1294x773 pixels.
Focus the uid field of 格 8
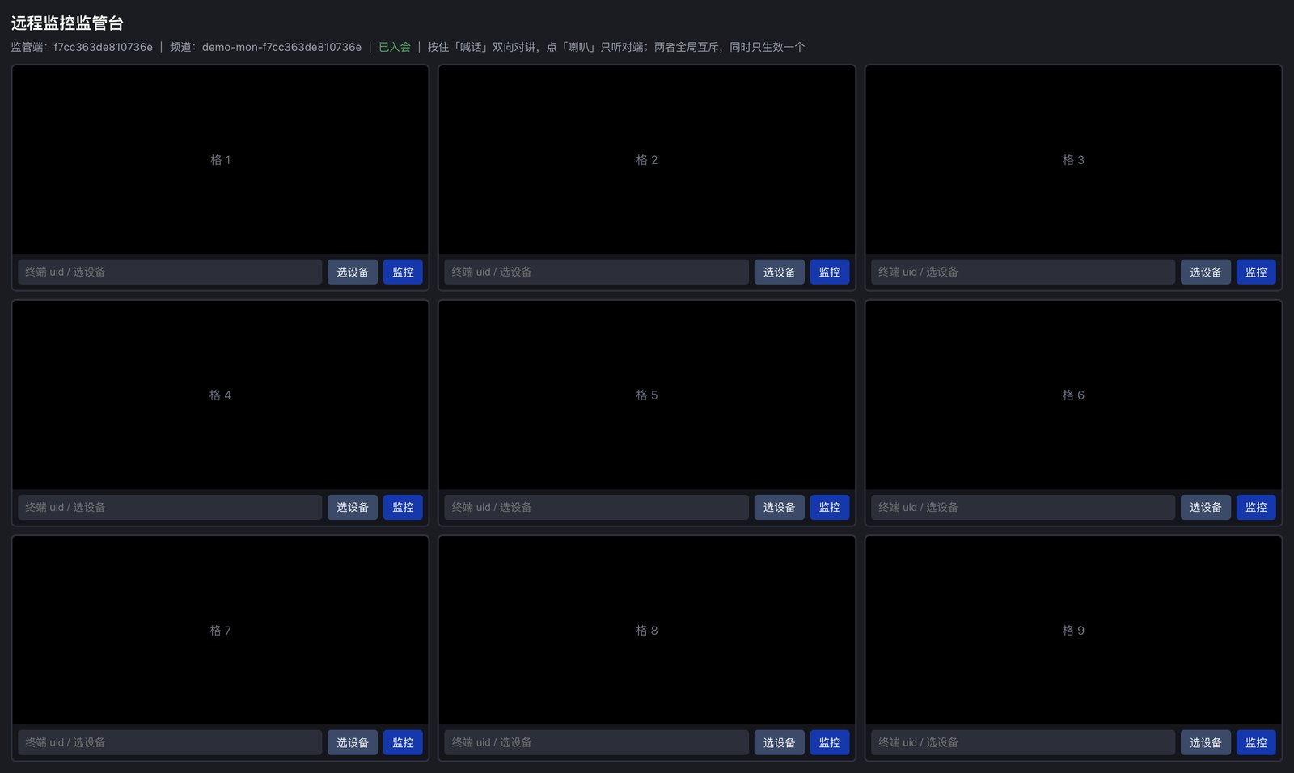point(596,742)
